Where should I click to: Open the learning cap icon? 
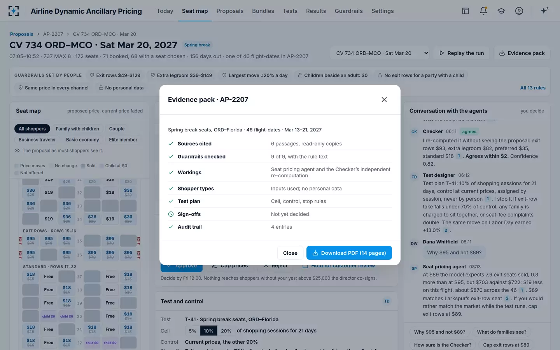coord(501,11)
